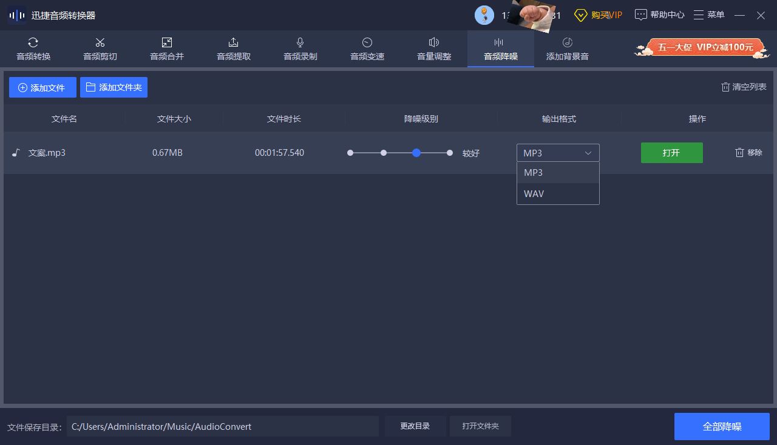
Task: Click the music note icon beside 文案.mp3
Action: coord(16,153)
